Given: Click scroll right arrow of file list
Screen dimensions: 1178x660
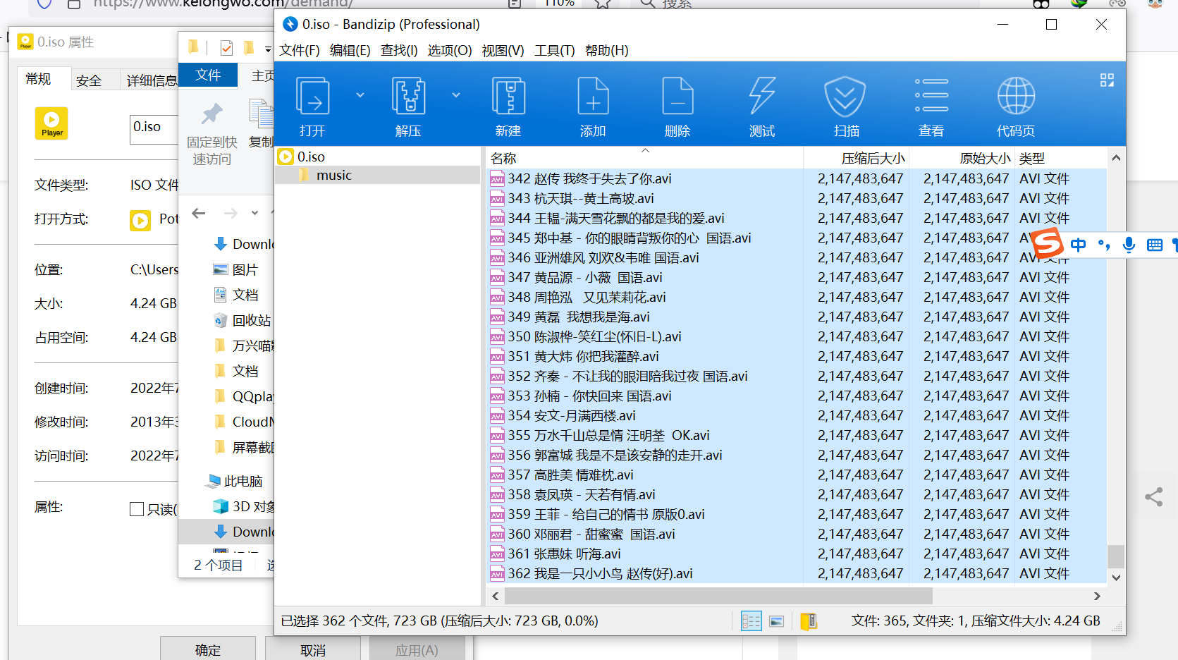Looking at the screenshot, I should point(1097,596).
